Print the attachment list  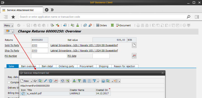point(103,81)
